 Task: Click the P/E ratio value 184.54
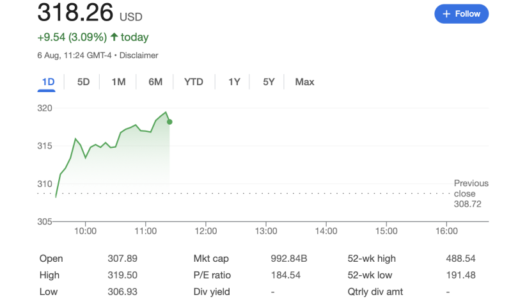[286, 275]
